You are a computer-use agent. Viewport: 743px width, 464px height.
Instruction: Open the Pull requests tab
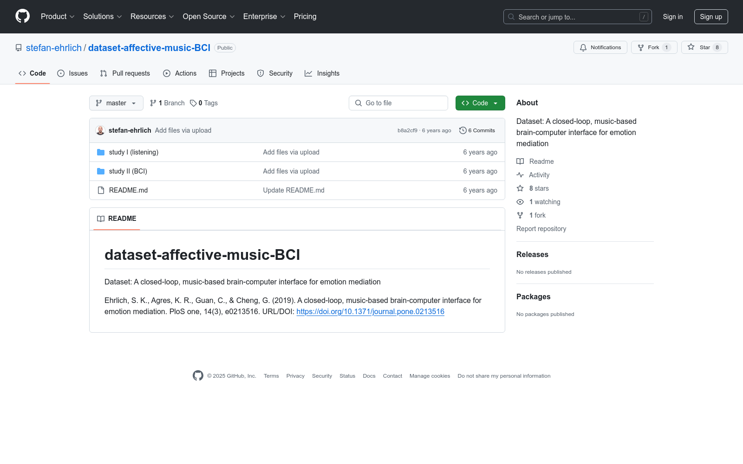click(x=125, y=73)
